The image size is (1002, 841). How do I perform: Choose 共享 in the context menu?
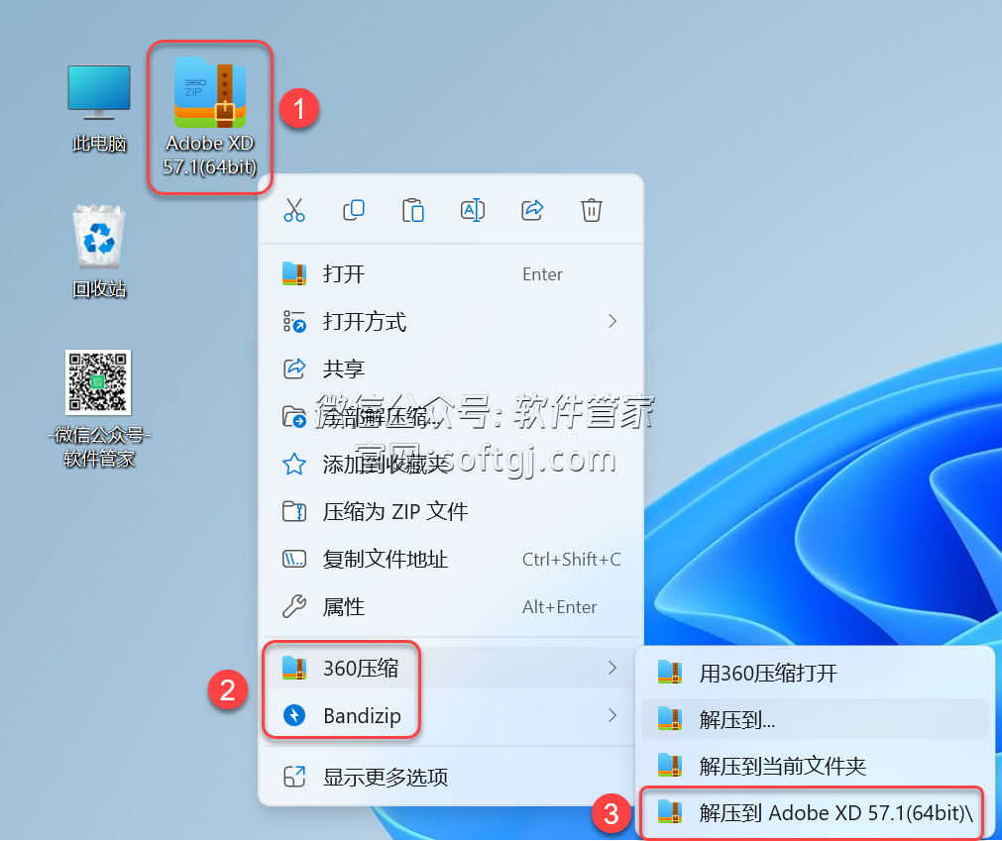[x=451, y=368]
